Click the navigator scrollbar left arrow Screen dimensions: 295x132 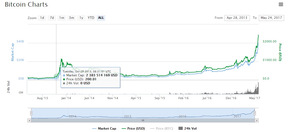coord(29,120)
